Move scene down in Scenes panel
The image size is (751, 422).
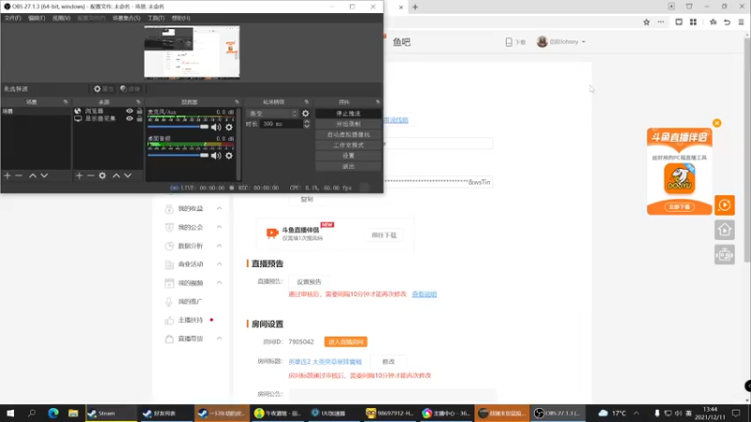[x=44, y=175]
